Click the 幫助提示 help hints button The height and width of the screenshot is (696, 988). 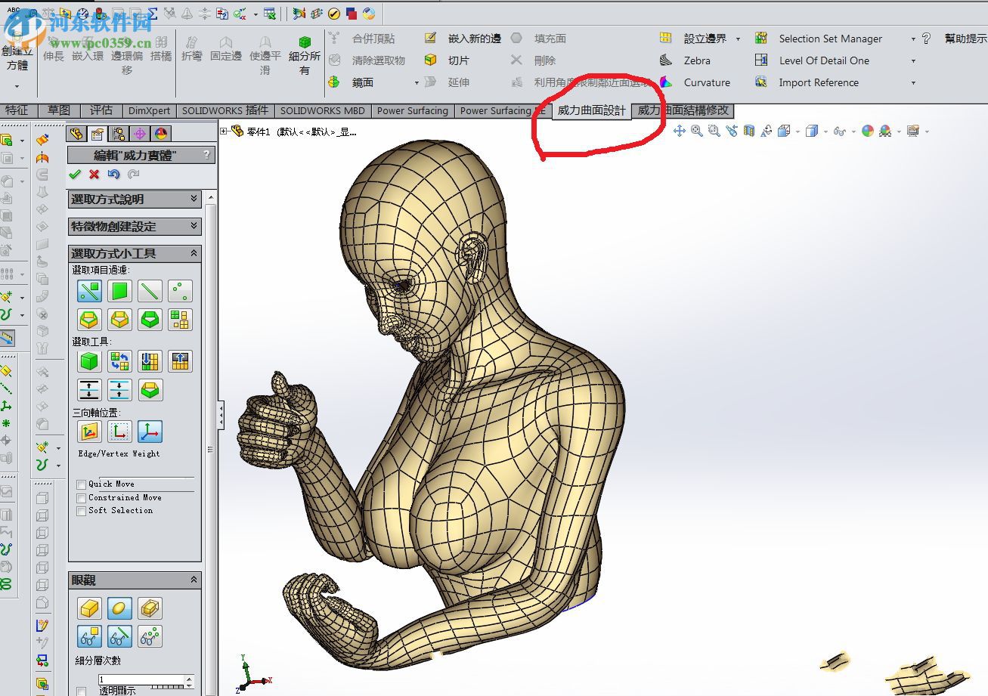955,39
